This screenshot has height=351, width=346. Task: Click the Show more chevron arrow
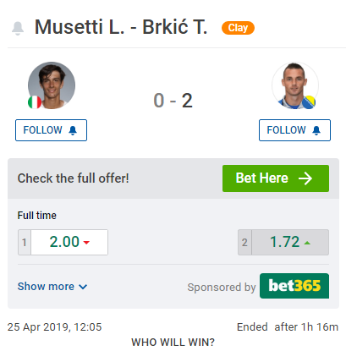83,287
